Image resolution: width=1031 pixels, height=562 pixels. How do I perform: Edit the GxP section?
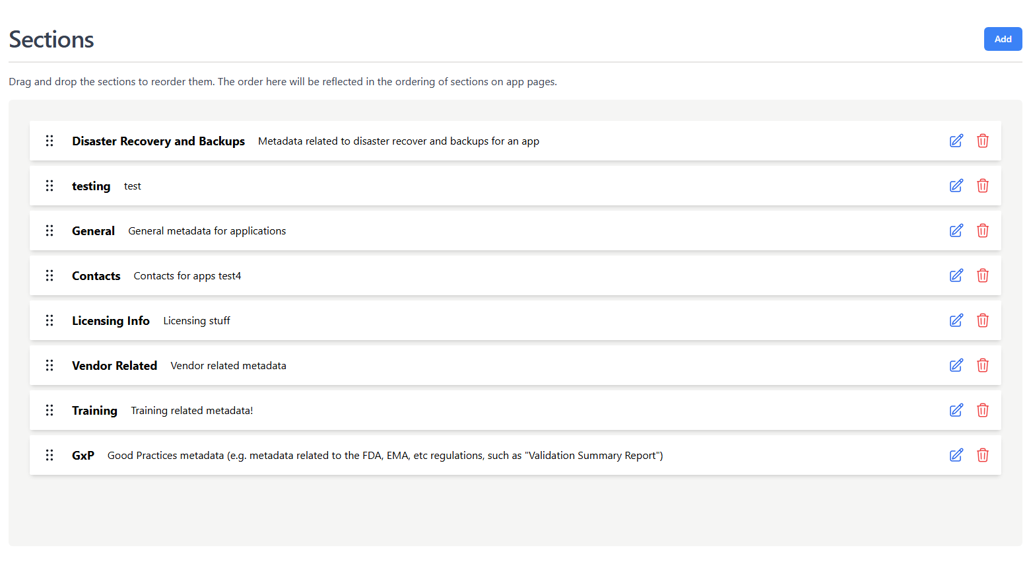956,455
